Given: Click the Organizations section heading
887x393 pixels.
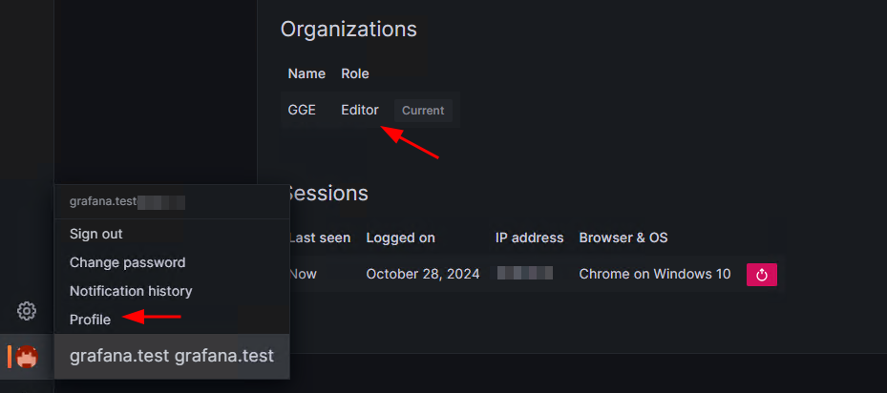Looking at the screenshot, I should tap(348, 29).
